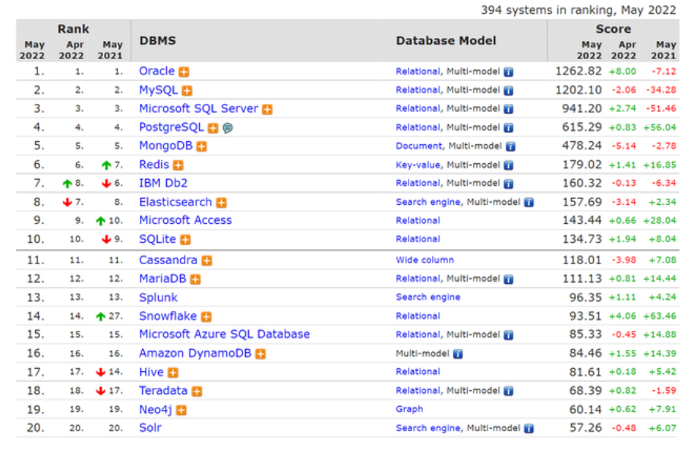
Task: Click the orange plus icon beside Cassandra
Action: [x=207, y=261]
